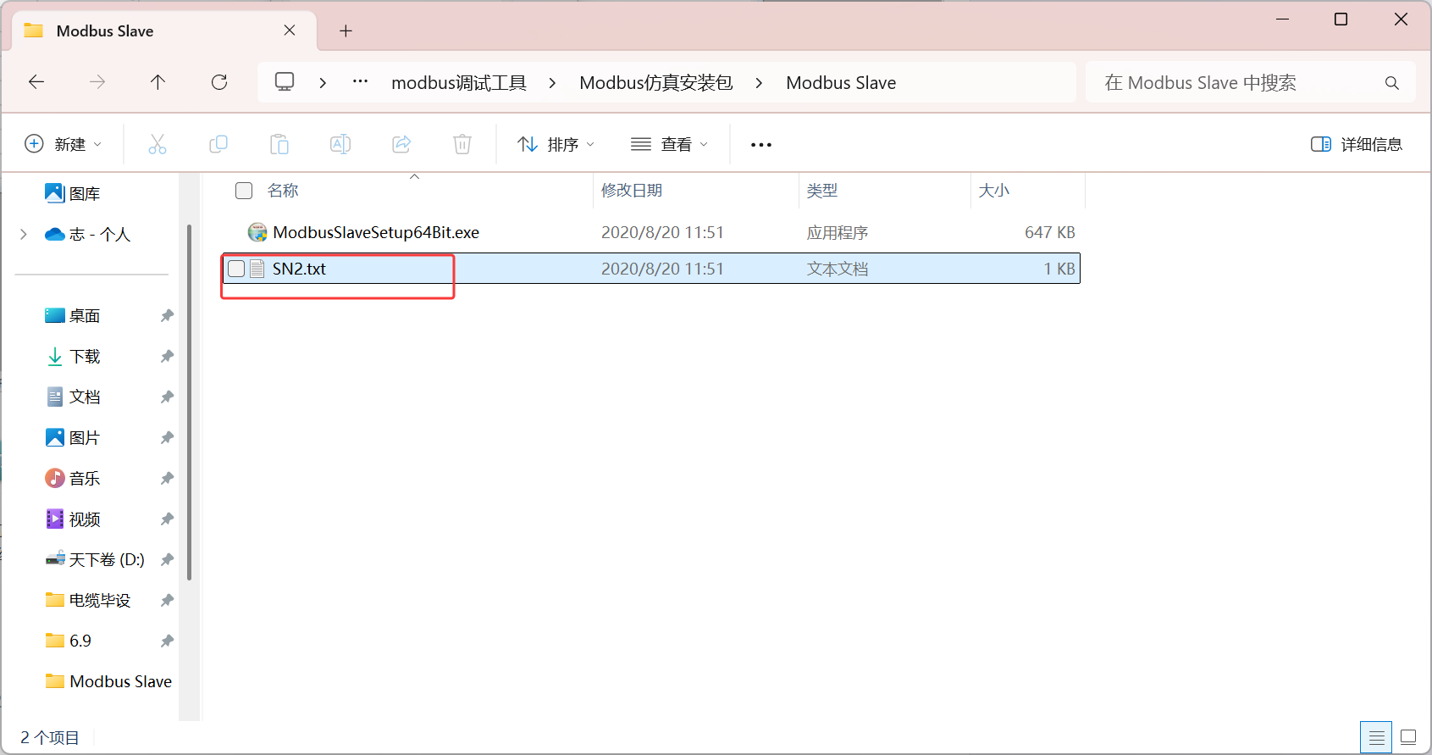Expand chevron after modbus调试工具
Viewport: 1432px width, 755px height.
coord(552,83)
